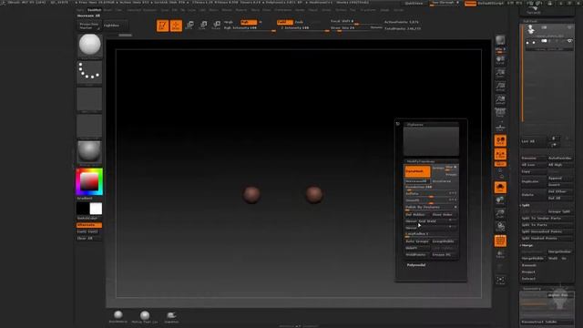The height and width of the screenshot is (328, 583).
Task: Toggle the orange XYZ rotation button
Action: 500,164
